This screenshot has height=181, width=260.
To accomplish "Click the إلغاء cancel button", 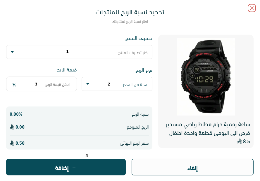I will point(192,167).
